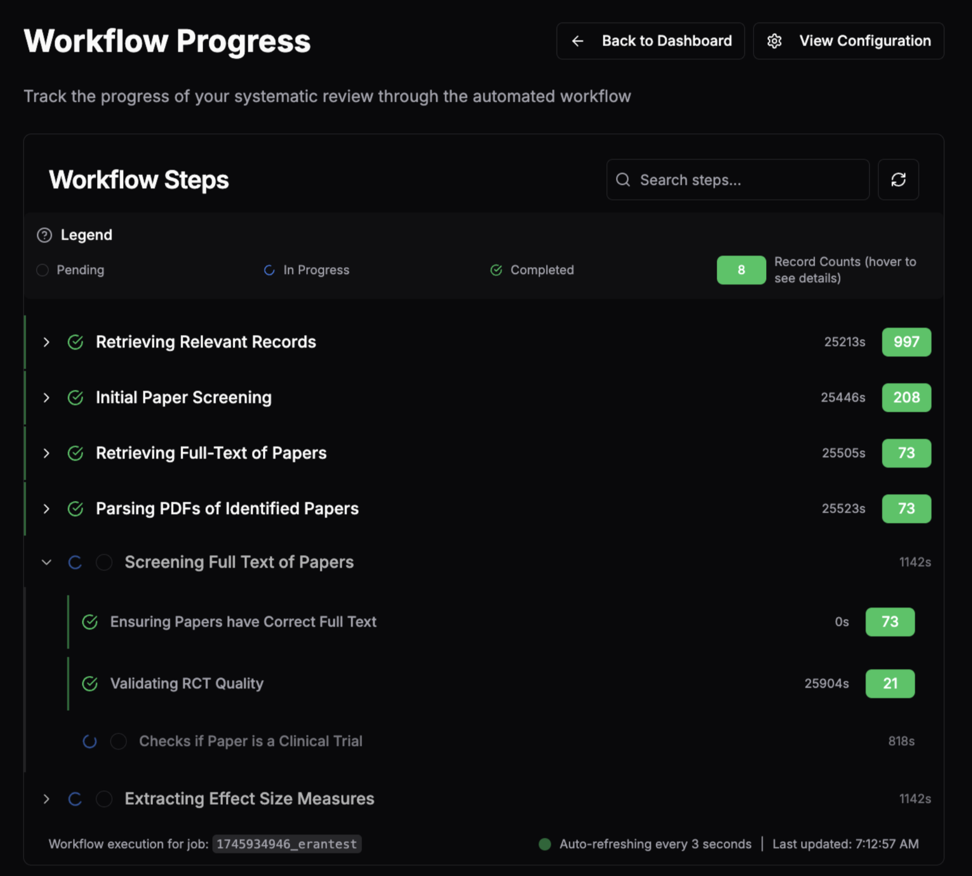The width and height of the screenshot is (972, 876).
Task: Click the Legend help question mark icon
Action: tap(44, 235)
